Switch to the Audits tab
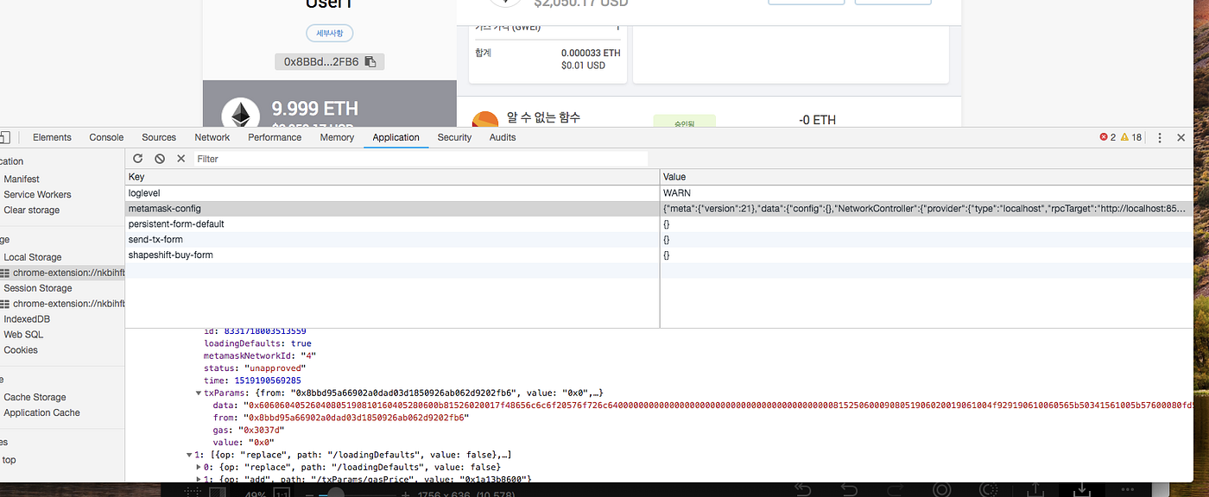Image resolution: width=1209 pixels, height=497 pixels. click(503, 137)
